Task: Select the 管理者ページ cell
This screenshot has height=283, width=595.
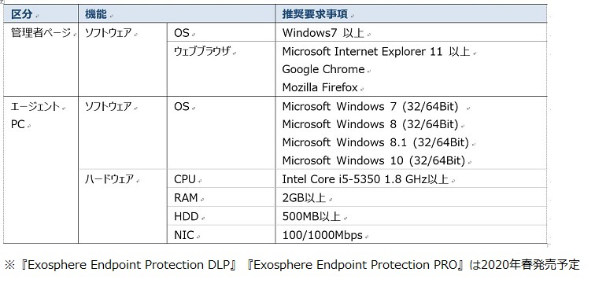Action: (x=41, y=59)
